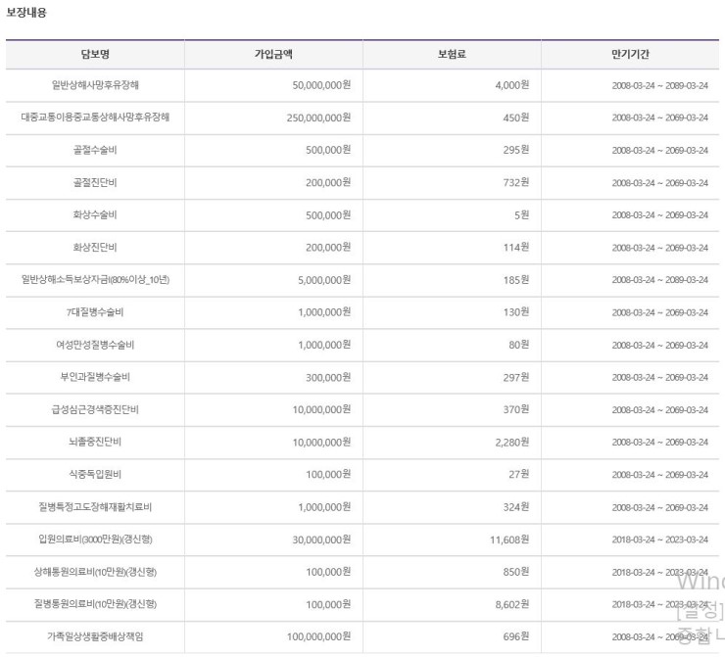Select the 질병통원의료비(10만원)(갱신형) coverage name
Screen dimensions: 725x657
tap(95, 604)
